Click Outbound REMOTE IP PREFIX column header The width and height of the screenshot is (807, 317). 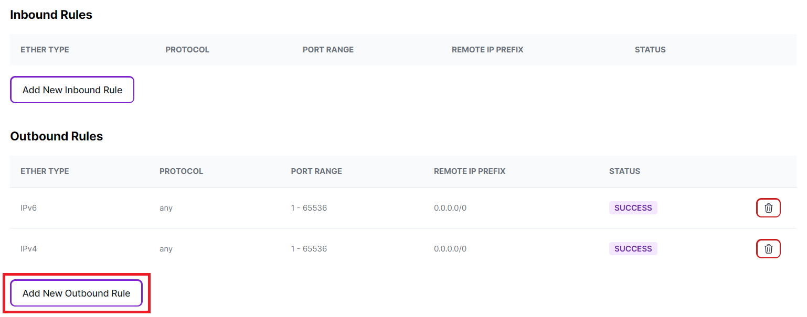pyautogui.click(x=470, y=171)
